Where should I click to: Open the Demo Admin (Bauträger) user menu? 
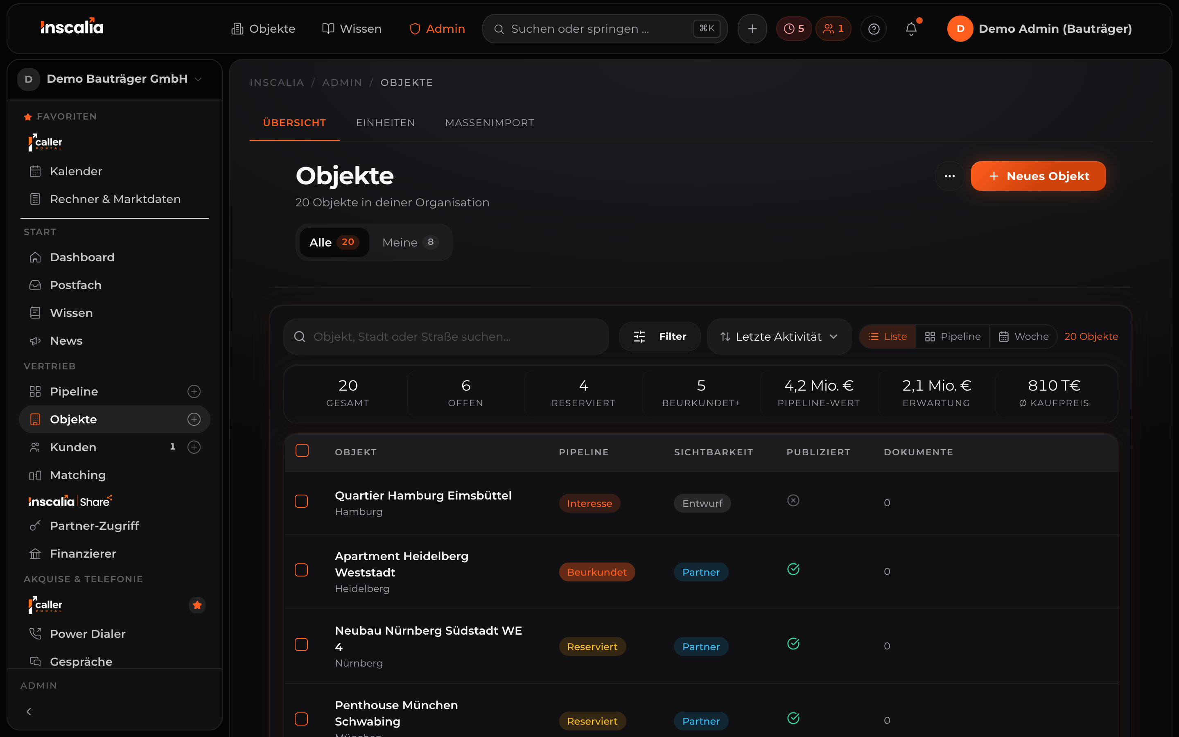coord(1039,29)
